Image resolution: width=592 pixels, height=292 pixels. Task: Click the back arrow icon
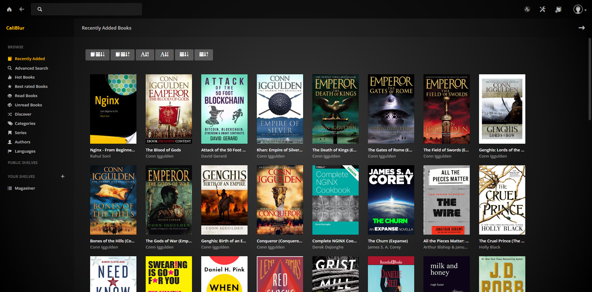click(22, 9)
